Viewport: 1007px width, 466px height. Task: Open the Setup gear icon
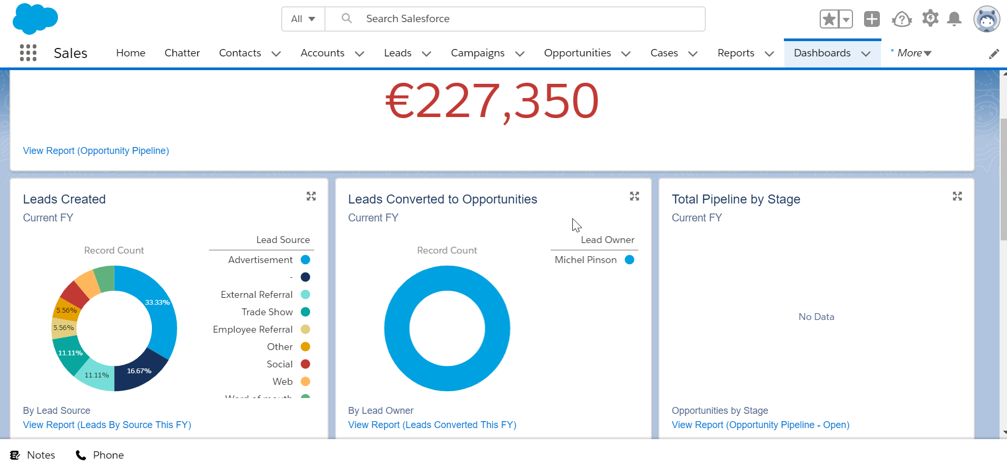pyautogui.click(x=930, y=18)
